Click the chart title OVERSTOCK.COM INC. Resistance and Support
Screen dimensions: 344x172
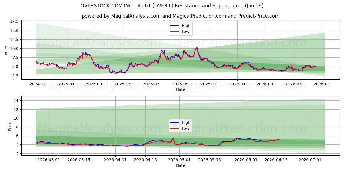coord(172,6)
